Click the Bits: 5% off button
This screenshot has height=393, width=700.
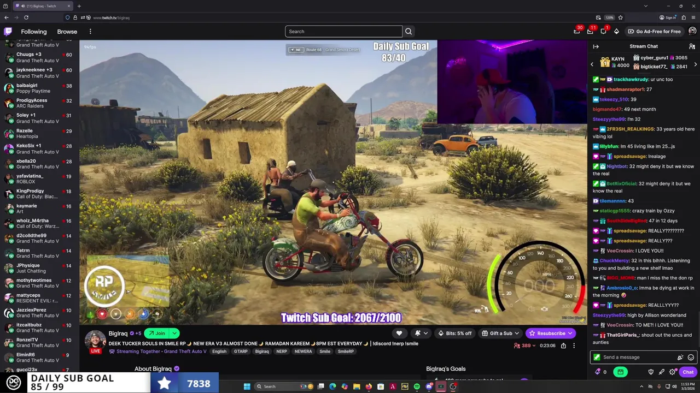click(x=454, y=334)
